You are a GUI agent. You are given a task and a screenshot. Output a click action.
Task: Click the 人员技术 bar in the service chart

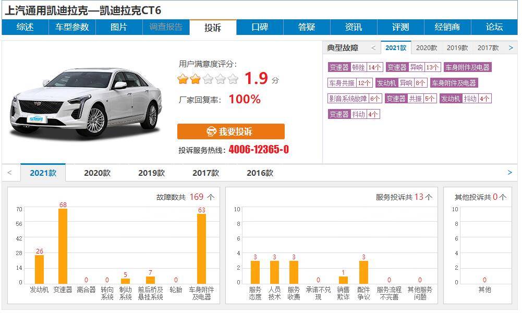(274, 272)
